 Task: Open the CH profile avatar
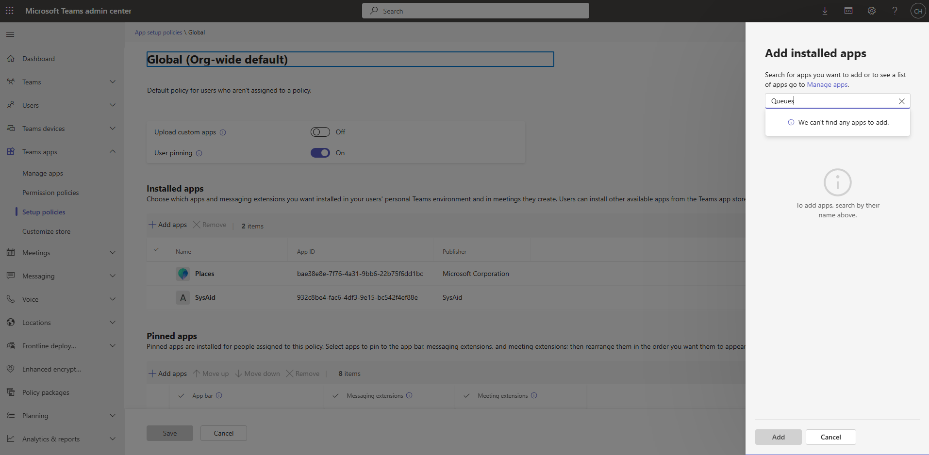pos(918,11)
